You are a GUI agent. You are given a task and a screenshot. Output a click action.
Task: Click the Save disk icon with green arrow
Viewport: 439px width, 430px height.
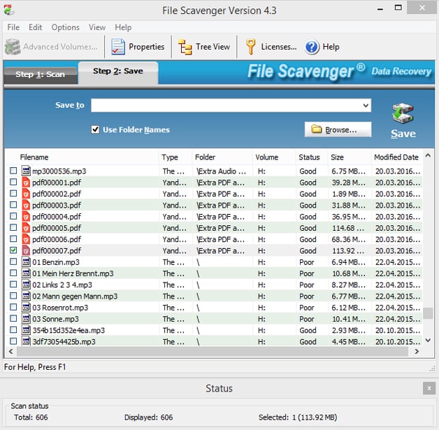pos(403,113)
